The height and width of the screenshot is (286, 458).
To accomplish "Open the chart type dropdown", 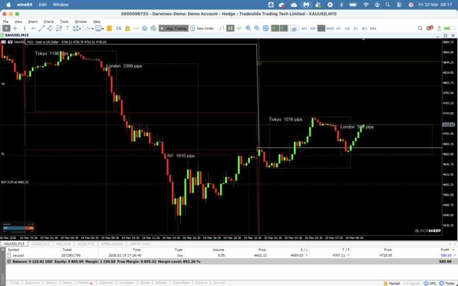I will click(89, 29).
